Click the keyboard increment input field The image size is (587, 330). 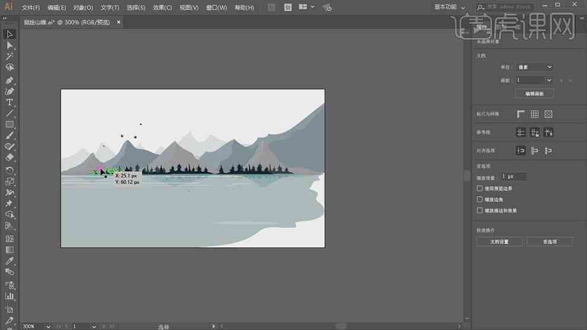[513, 176]
